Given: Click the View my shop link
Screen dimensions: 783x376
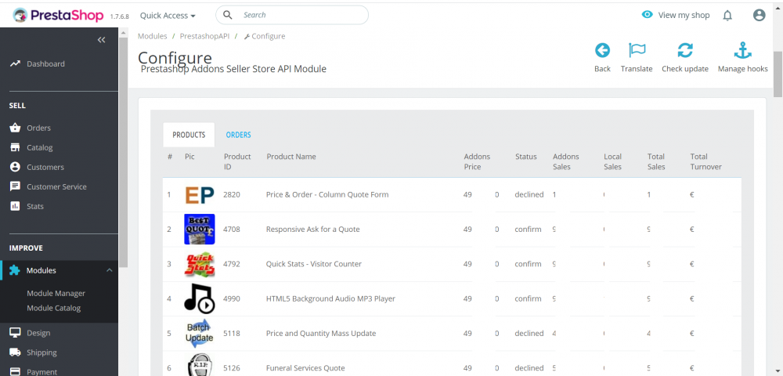Looking at the screenshot, I should 676,15.
